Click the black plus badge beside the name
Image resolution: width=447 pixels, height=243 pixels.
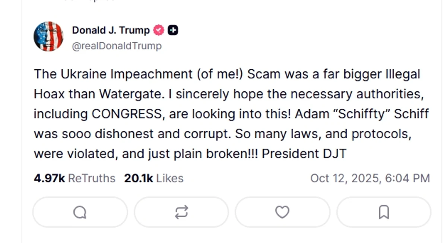[x=172, y=31]
